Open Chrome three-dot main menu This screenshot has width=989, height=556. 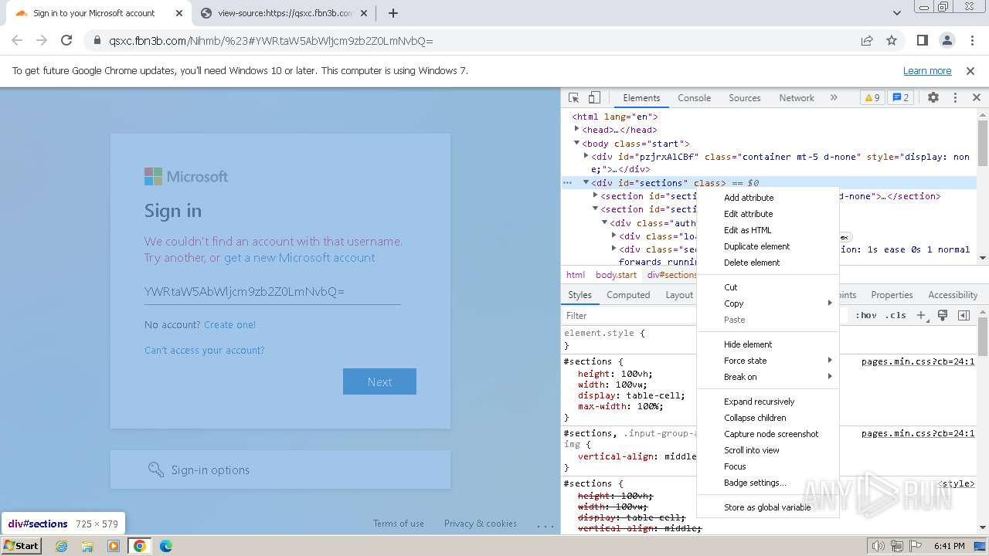971,41
